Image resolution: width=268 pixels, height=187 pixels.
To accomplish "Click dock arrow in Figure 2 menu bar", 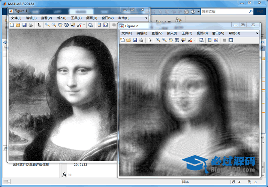I will pyautogui.click(x=257, y=33).
